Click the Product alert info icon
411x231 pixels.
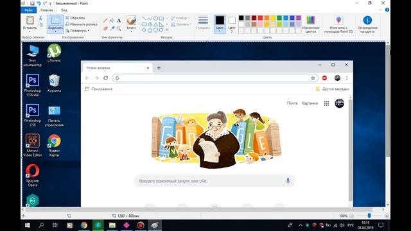click(x=367, y=20)
